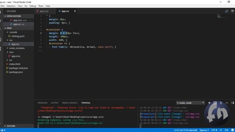235x132 pixels.
Task: Move panel to the side icon
Action: pos(232,103)
